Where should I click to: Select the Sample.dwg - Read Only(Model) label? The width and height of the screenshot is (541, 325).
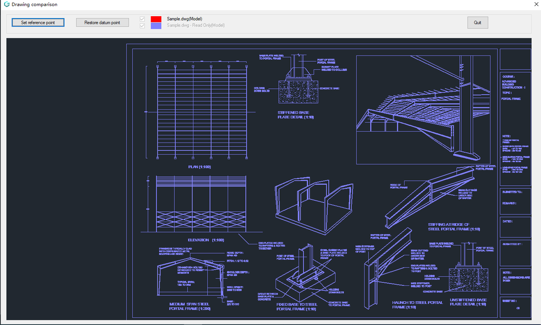coord(196,25)
